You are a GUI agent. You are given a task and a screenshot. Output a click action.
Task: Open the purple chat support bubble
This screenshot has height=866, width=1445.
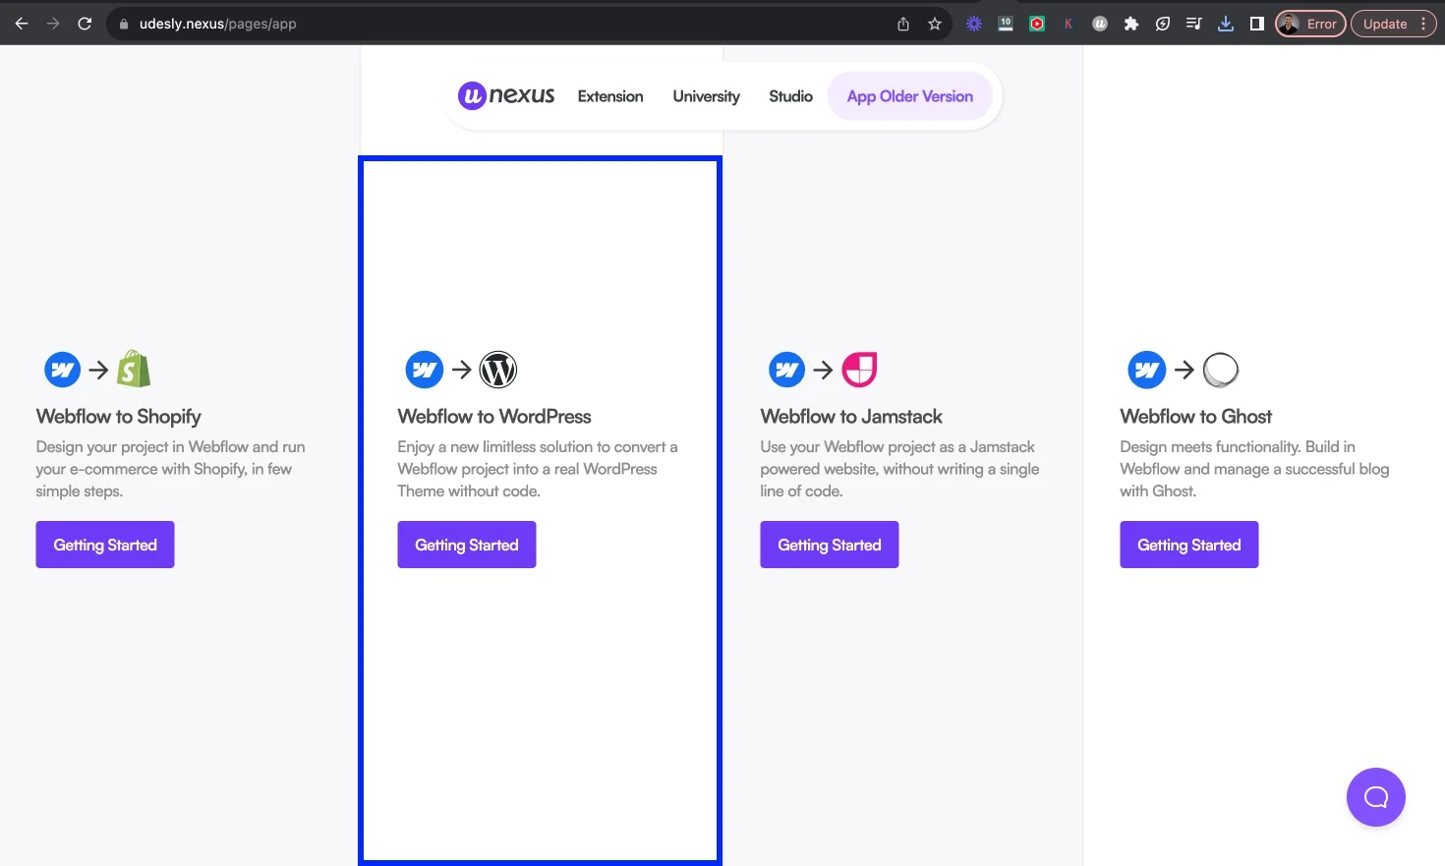click(1376, 797)
